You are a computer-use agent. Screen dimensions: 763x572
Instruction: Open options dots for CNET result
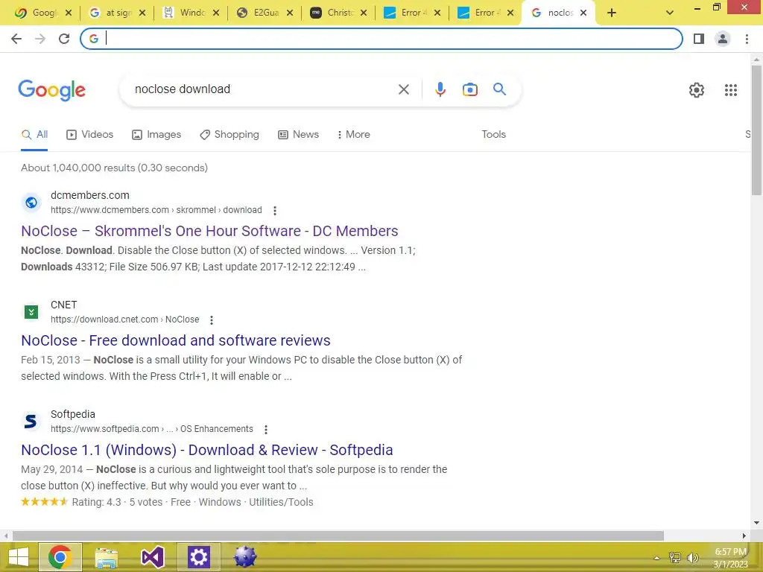[212, 320]
